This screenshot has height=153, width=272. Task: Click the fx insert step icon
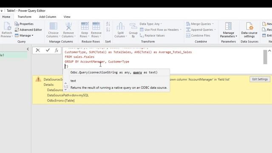(57, 50)
